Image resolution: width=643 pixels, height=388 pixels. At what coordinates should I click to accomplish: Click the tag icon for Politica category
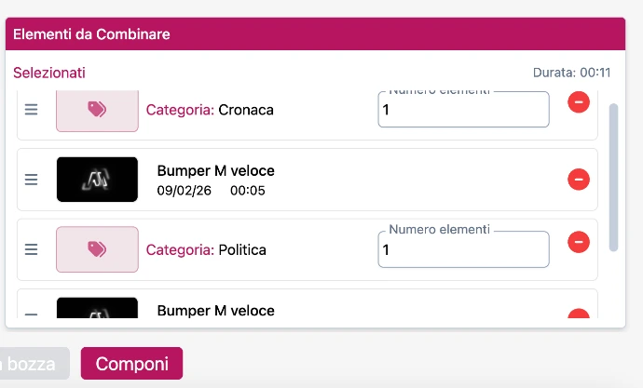[x=97, y=249]
